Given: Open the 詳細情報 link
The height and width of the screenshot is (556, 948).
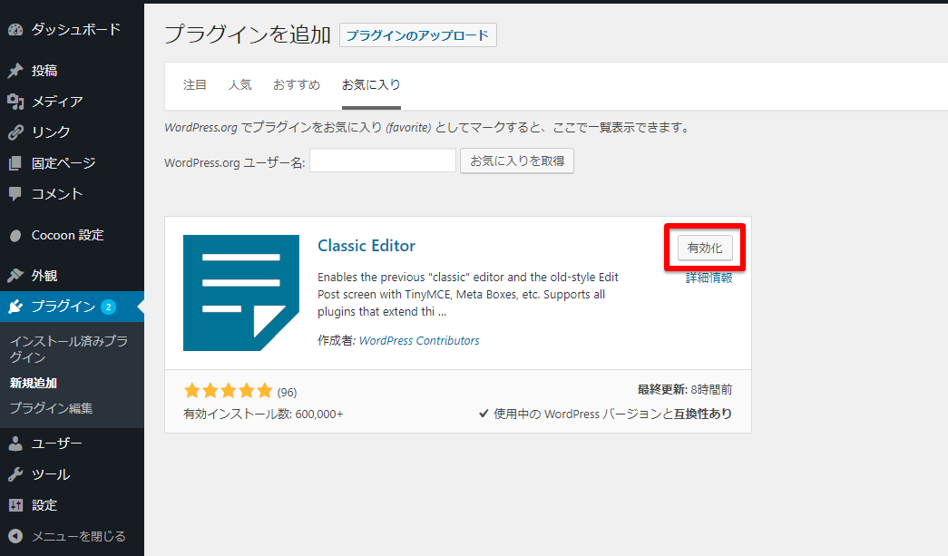Looking at the screenshot, I should (x=709, y=278).
